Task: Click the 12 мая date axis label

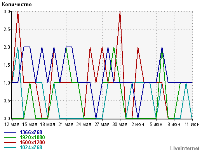Action: coord(12,124)
